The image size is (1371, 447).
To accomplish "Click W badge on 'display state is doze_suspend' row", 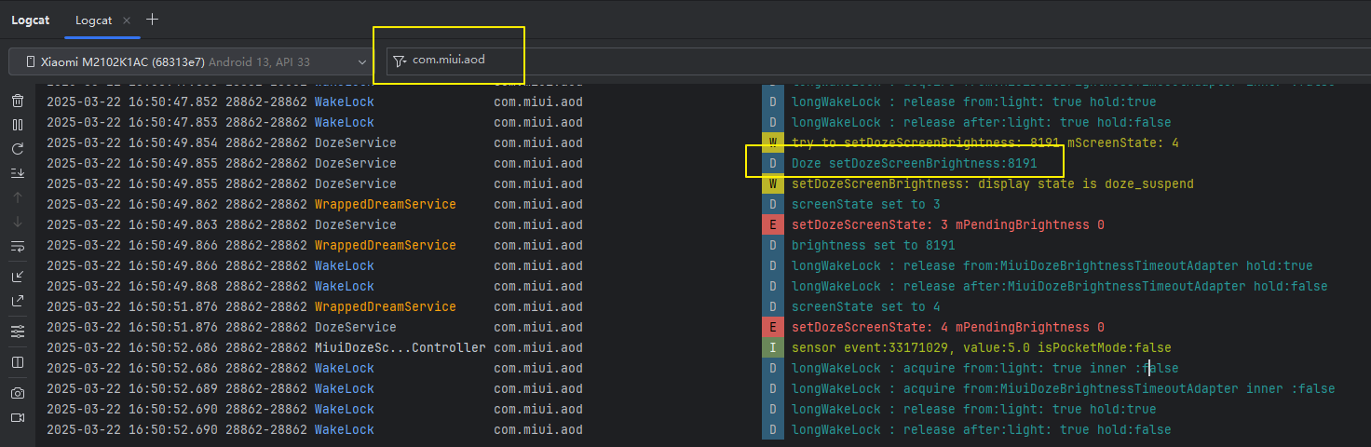I will tap(772, 183).
